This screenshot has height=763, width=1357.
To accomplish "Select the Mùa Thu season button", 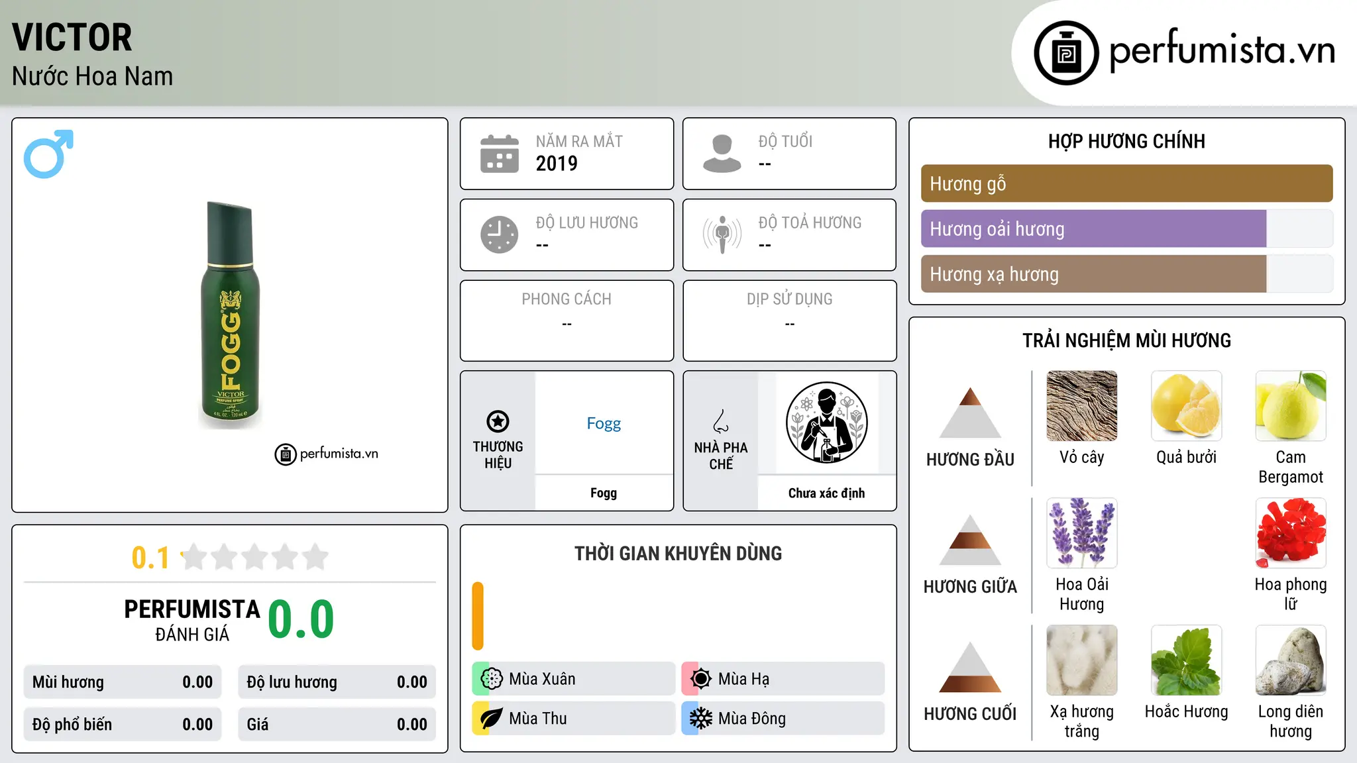I will (x=573, y=719).
